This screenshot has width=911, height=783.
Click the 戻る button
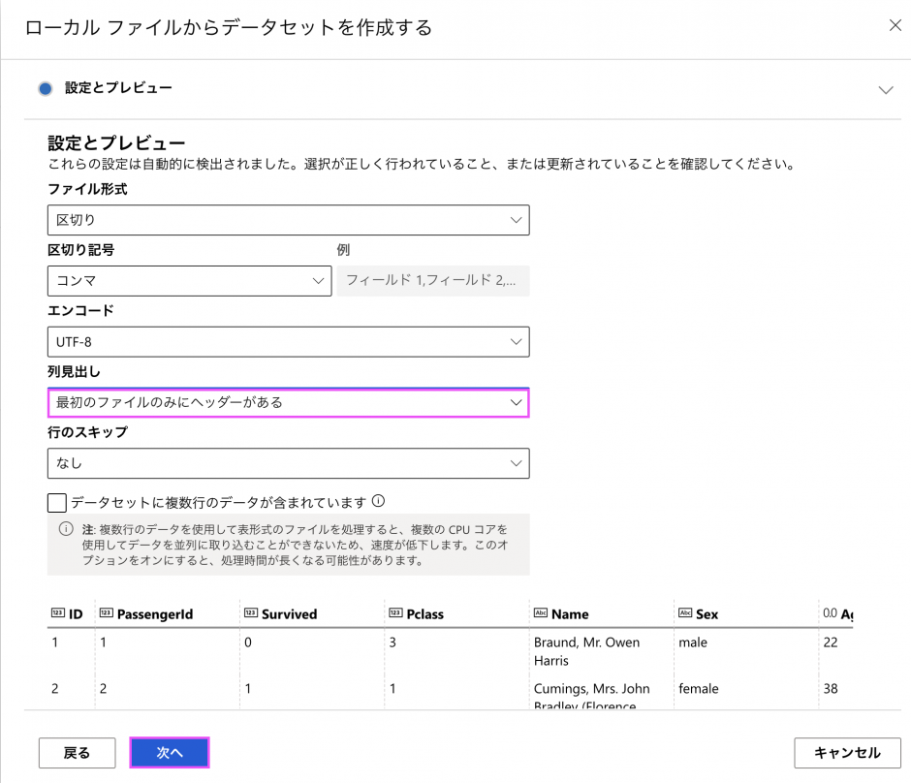coord(78,753)
